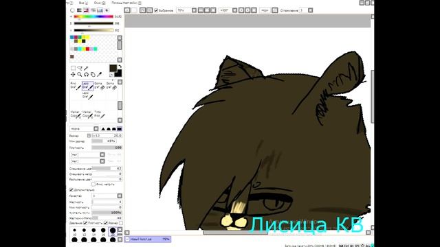Rotate canvas counterclockwise toolbar button
This screenshot has height=247, width=440.
pos(241,10)
